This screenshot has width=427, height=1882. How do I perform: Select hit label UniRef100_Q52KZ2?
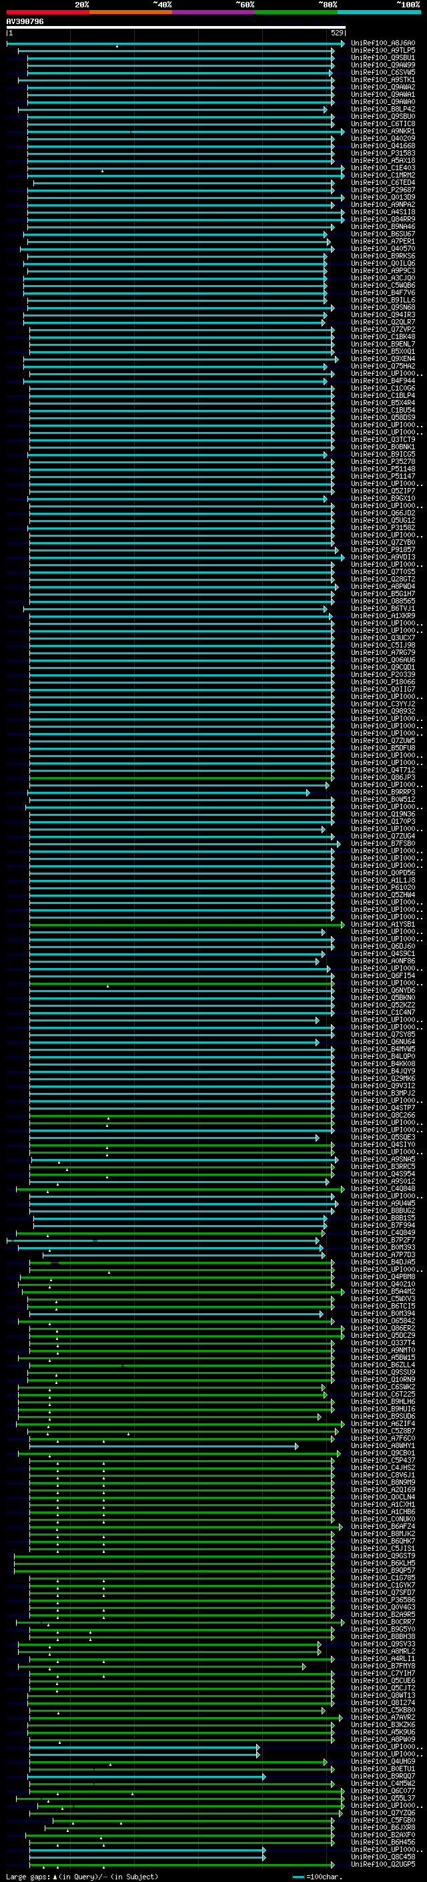pos(383,1005)
